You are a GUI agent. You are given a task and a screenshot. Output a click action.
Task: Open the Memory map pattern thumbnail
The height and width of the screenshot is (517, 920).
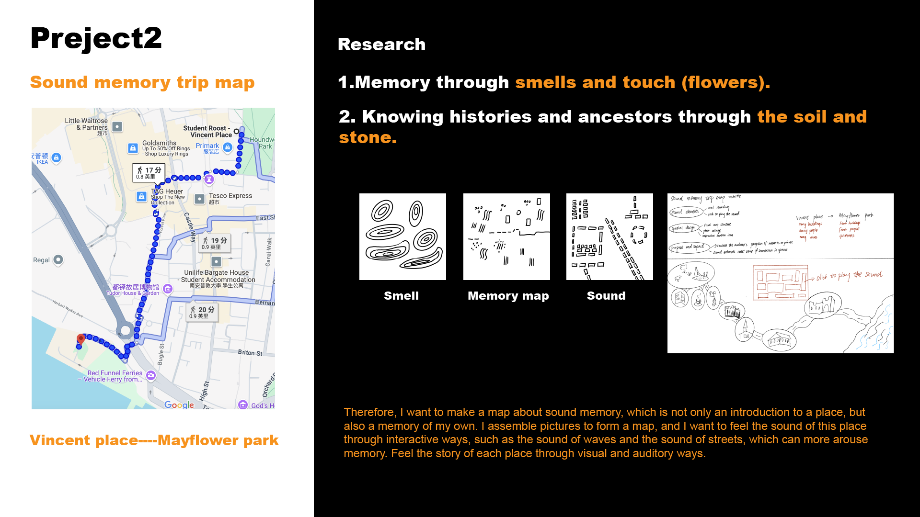point(506,236)
